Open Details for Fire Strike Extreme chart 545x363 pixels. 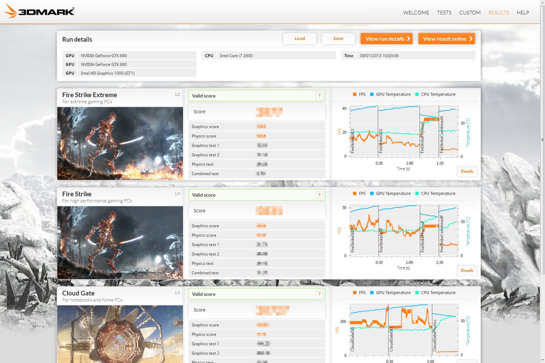[467, 171]
